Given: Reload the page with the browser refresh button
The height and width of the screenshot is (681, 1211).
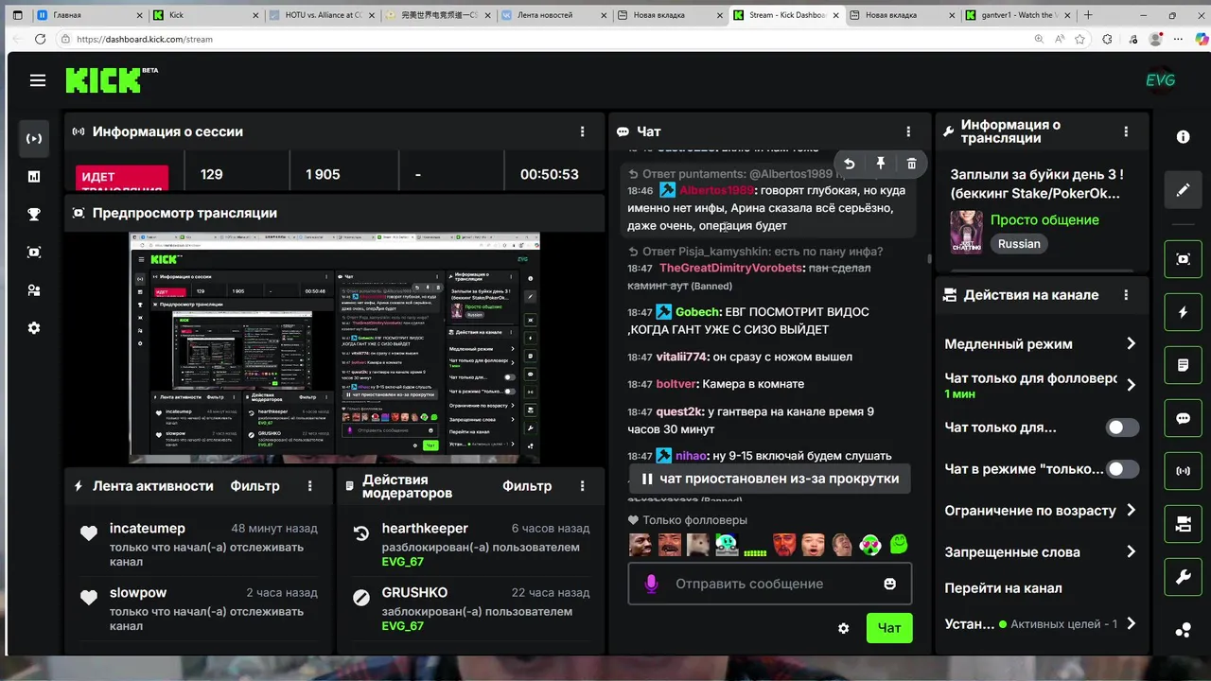Looking at the screenshot, I should pyautogui.click(x=40, y=39).
